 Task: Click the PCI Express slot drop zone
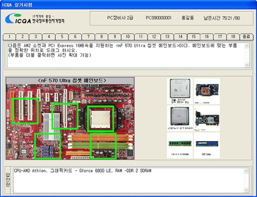point(65,116)
